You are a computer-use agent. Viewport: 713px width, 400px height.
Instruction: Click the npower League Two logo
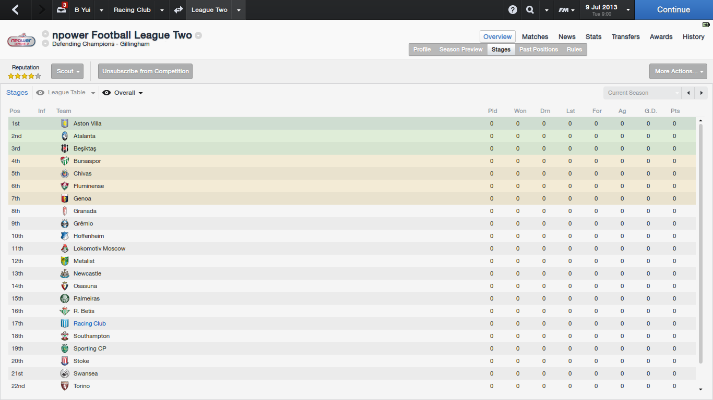[21, 41]
